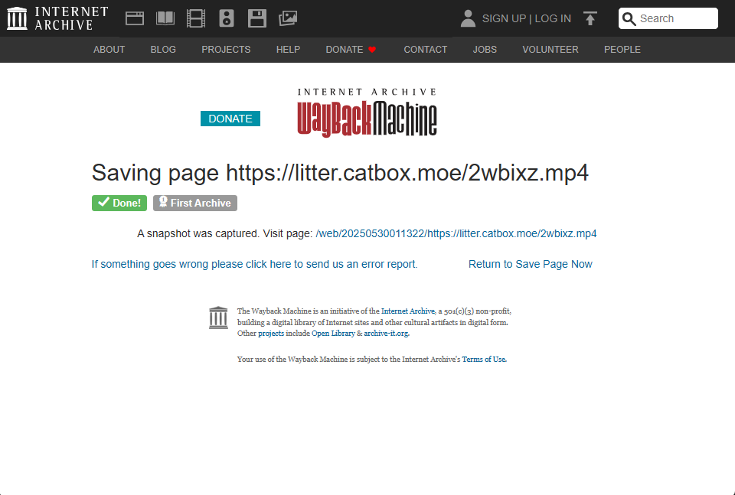Click the user avatar icon
735x495 pixels.
pyautogui.click(x=468, y=18)
